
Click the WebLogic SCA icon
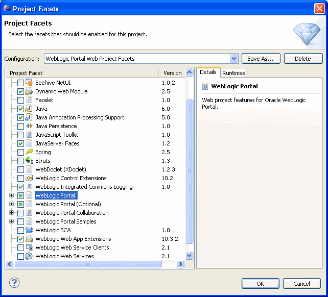click(x=29, y=230)
